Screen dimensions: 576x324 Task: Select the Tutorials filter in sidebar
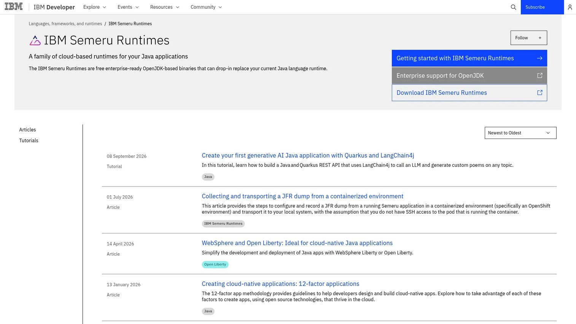click(29, 140)
